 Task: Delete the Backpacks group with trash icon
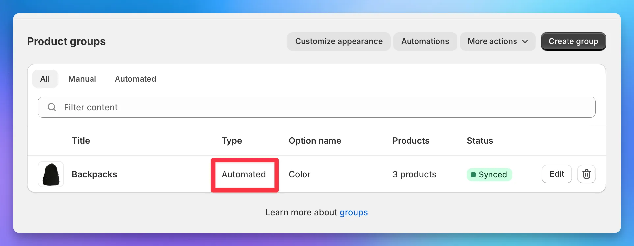[586, 174]
